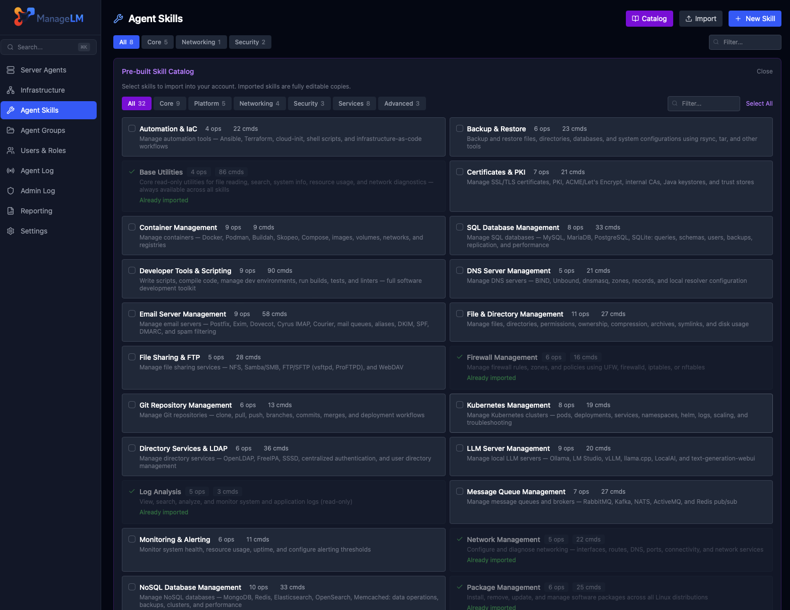Close the Pre-built Skill Catalog
Screen dimensions: 790x610
tap(764, 71)
